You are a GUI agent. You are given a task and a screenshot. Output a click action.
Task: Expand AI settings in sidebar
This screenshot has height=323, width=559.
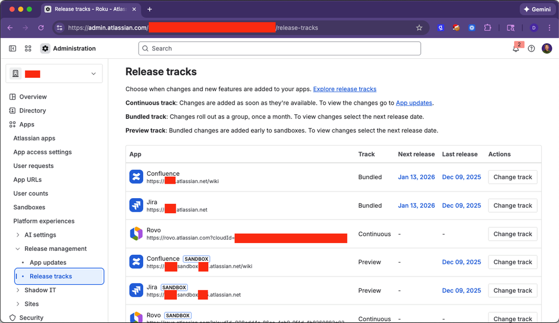(x=18, y=235)
